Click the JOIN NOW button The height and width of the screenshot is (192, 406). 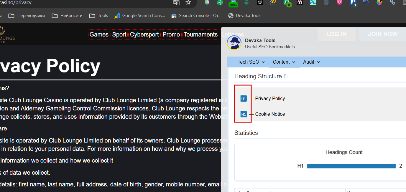tap(383, 34)
